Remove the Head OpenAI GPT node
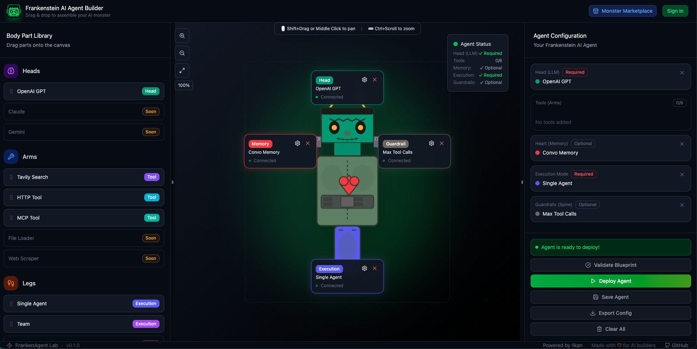Viewport: 697px width, 349px height. 375,80
